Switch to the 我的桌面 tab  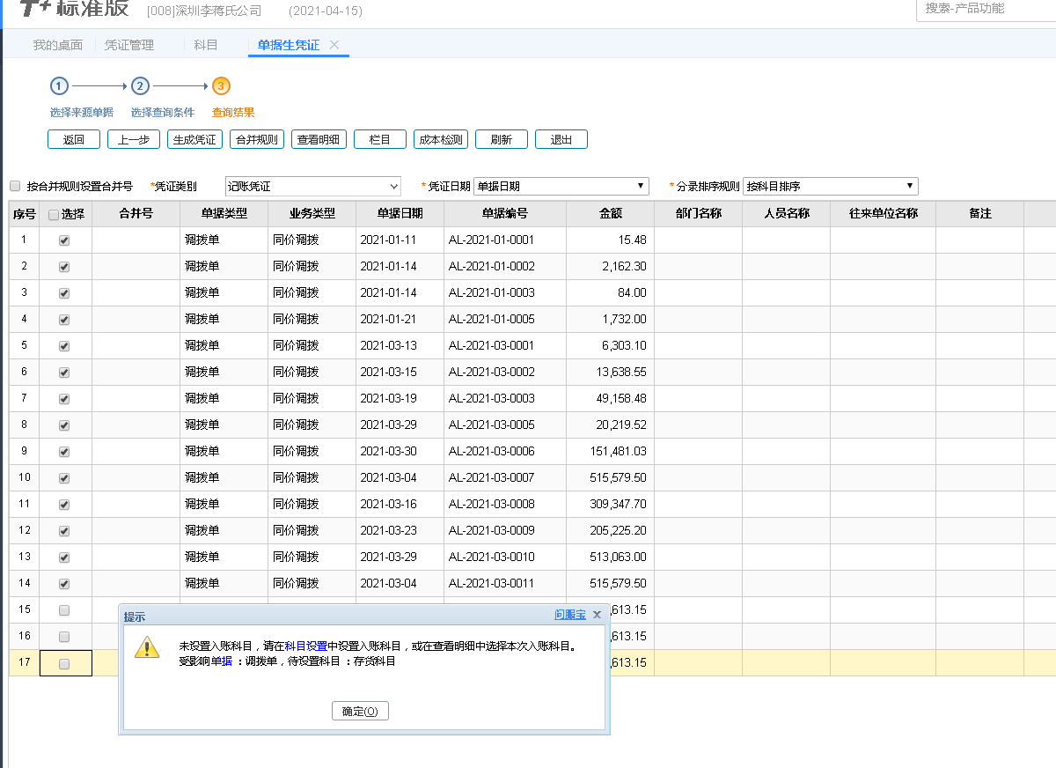(58, 45)
